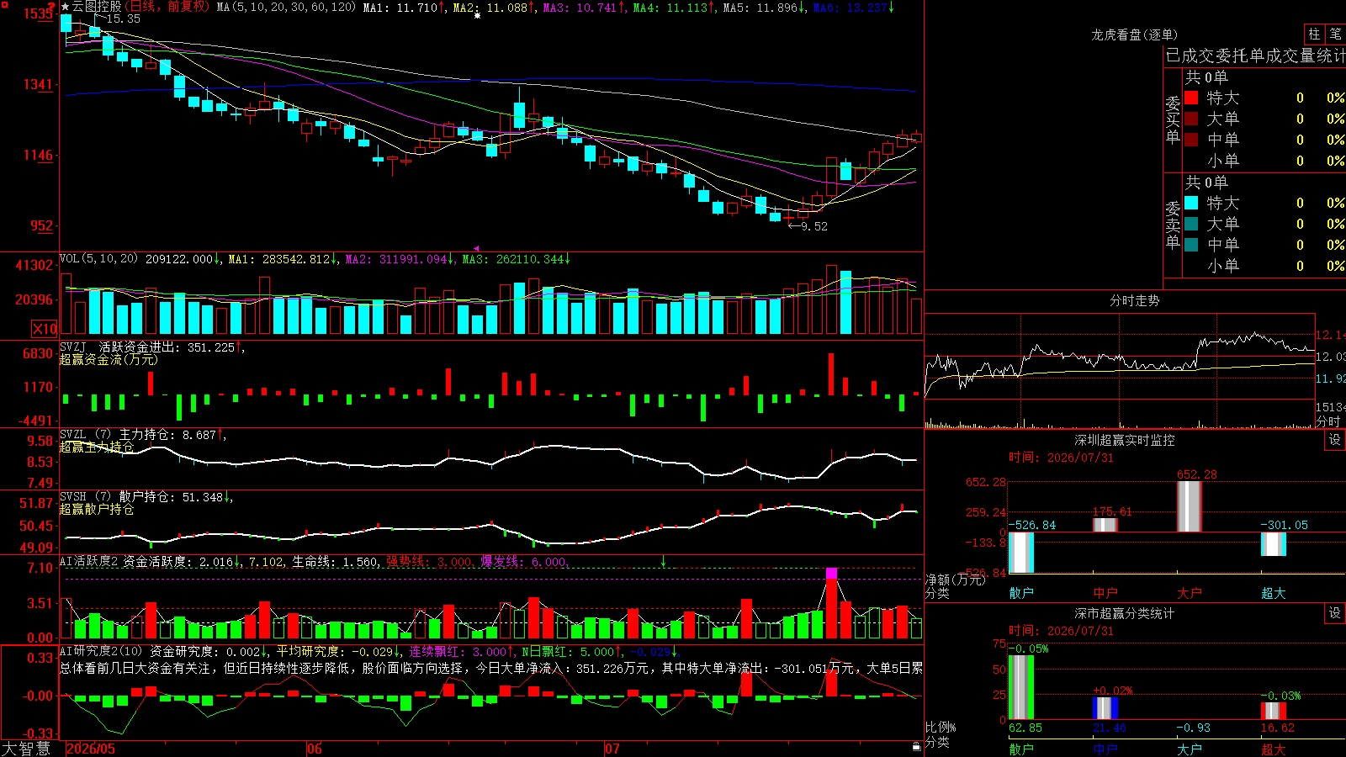The height and width of the screenshot is (757, 1346).
Task: Click the 委买单 section label
Action: point(1173,119)
